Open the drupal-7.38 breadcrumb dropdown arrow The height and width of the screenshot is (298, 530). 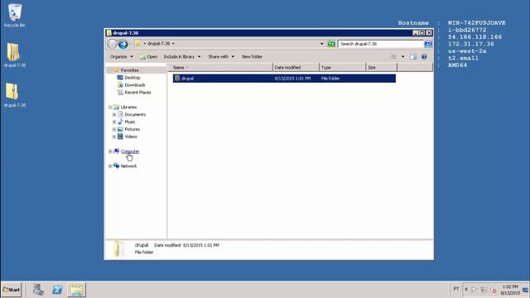pos(173,44)
